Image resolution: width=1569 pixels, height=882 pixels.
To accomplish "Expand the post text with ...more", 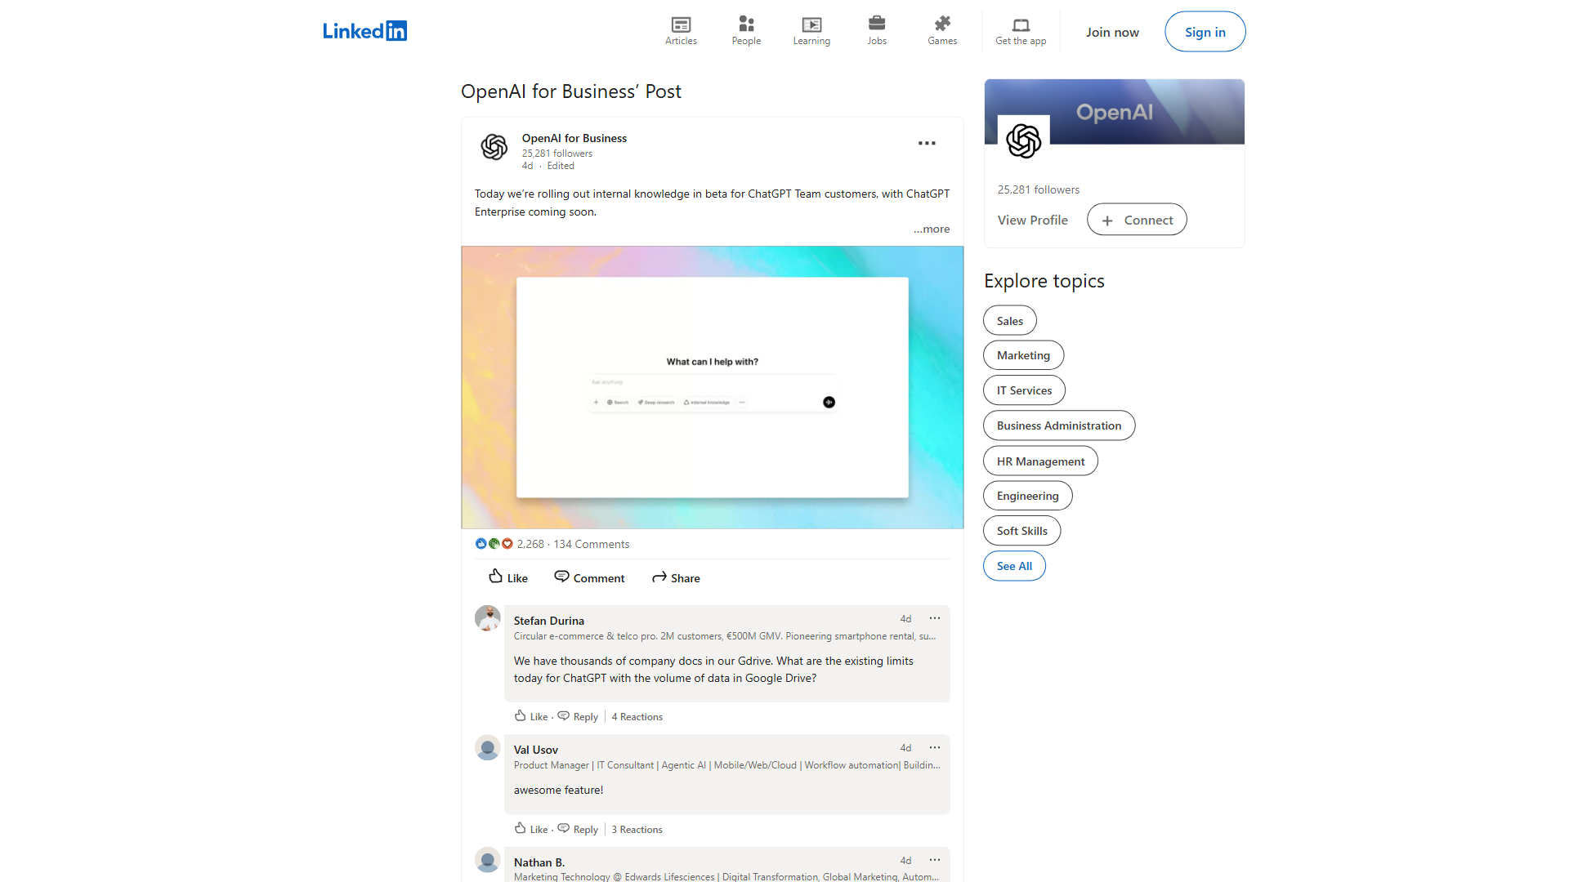I will 932,229.
